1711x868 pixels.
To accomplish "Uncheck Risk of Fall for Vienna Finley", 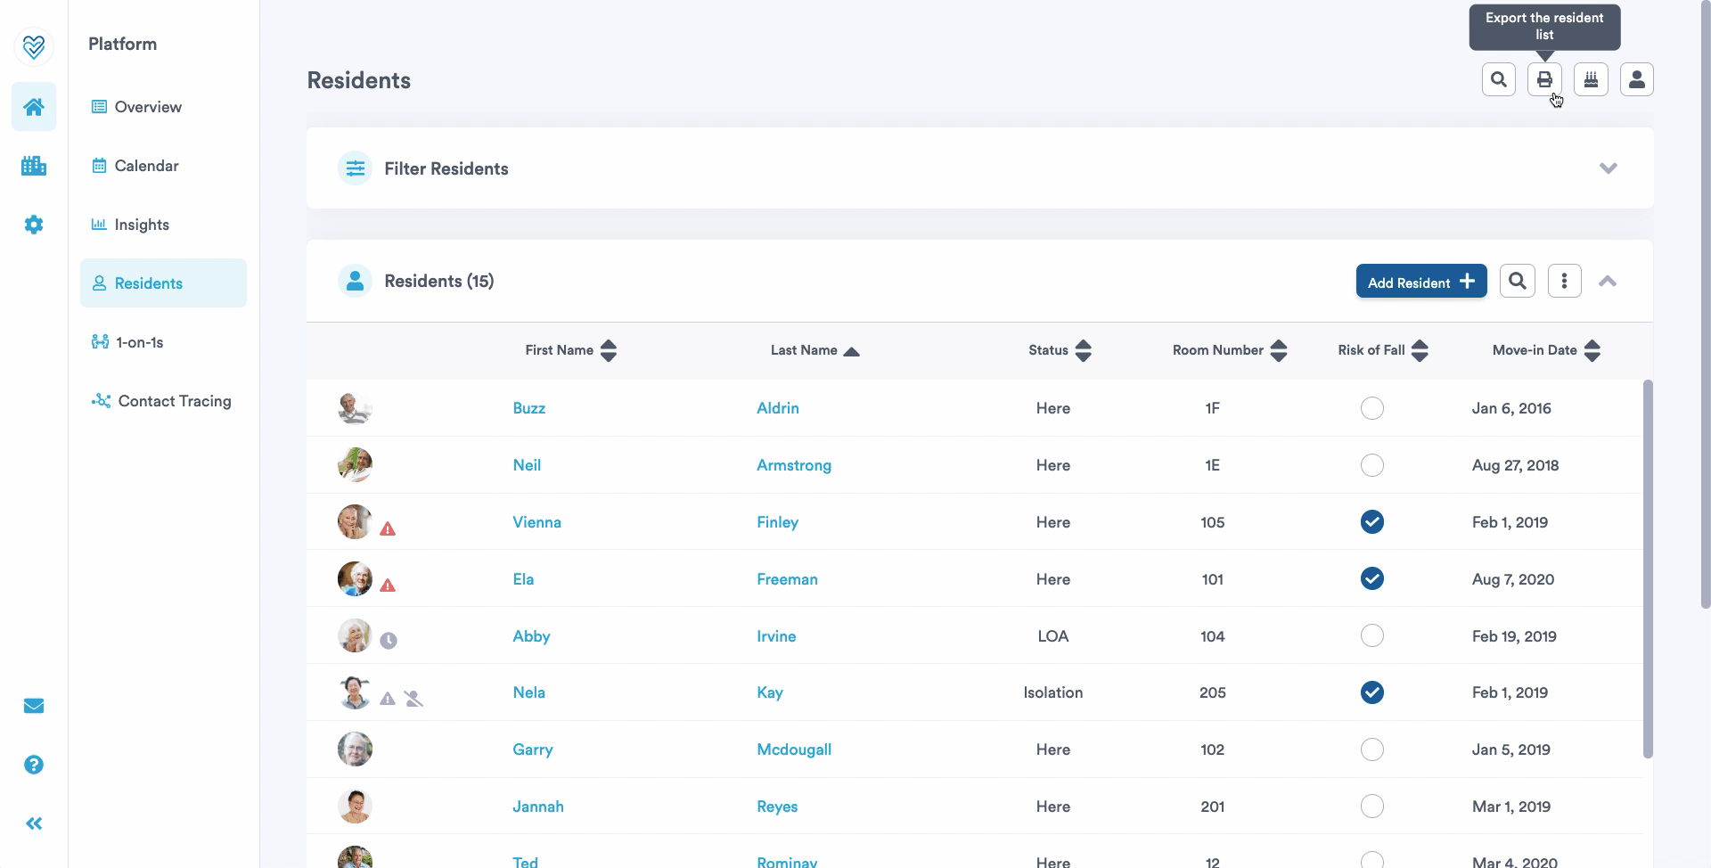I will point(1372,522).
